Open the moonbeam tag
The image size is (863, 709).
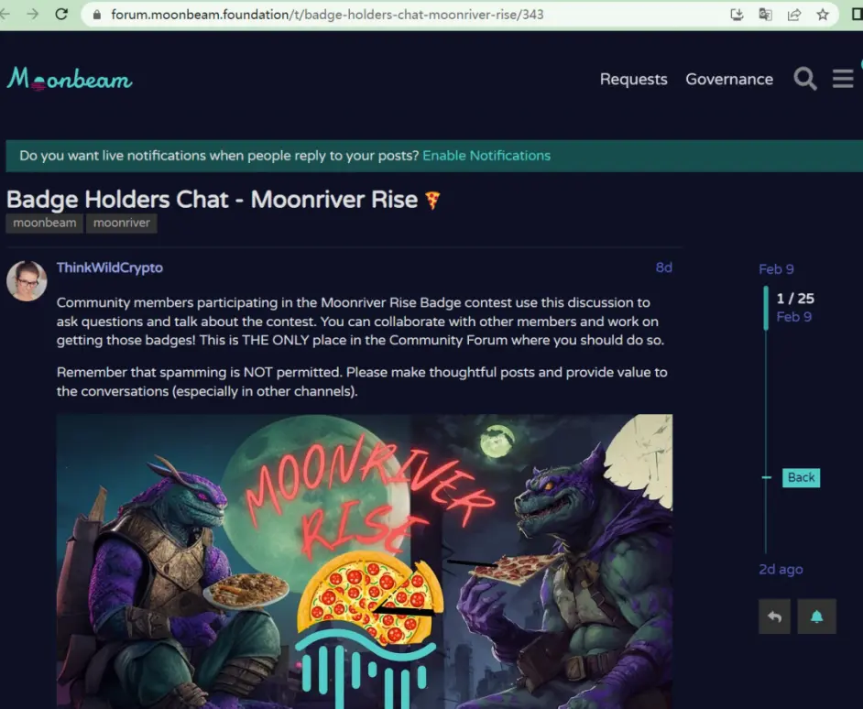click(45, 223)
